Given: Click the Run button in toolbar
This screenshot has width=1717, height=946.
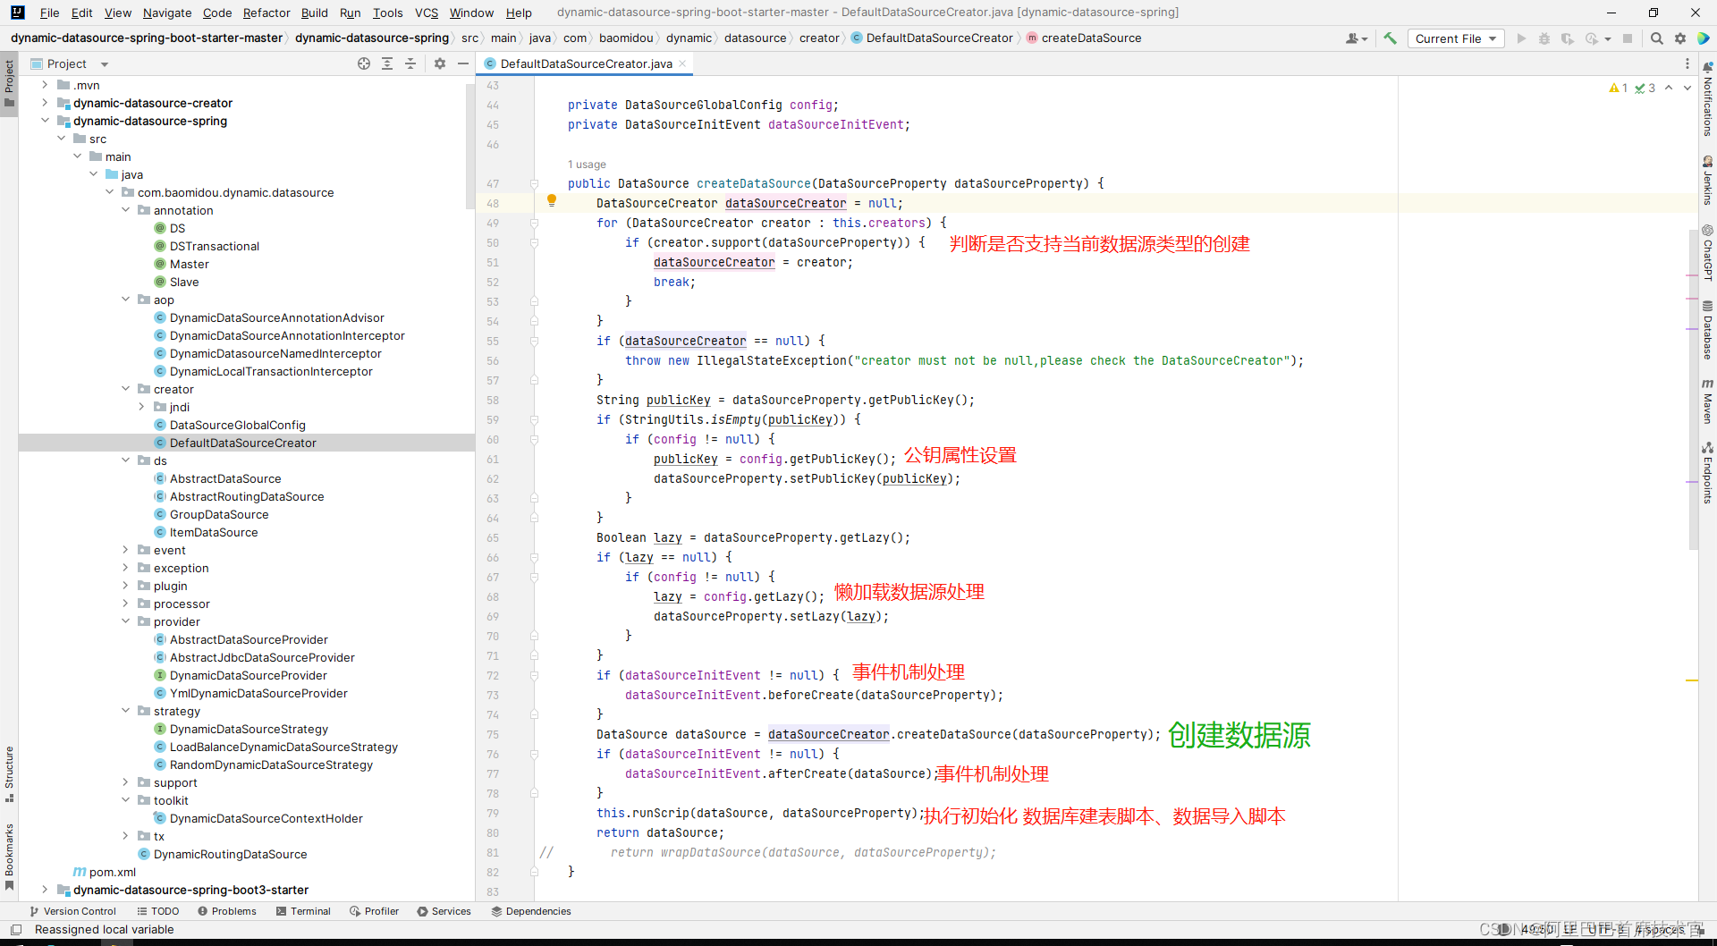Looking at the screenshot, I should (x=1521, y=38).
